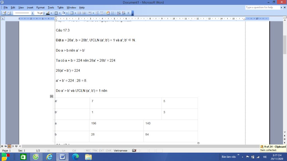Sort table descending Z to A
The image size is (287, 161).
coord(124,13)
